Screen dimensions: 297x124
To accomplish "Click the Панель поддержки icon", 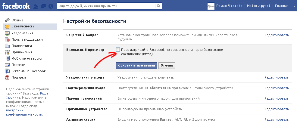I will point(8,39).
